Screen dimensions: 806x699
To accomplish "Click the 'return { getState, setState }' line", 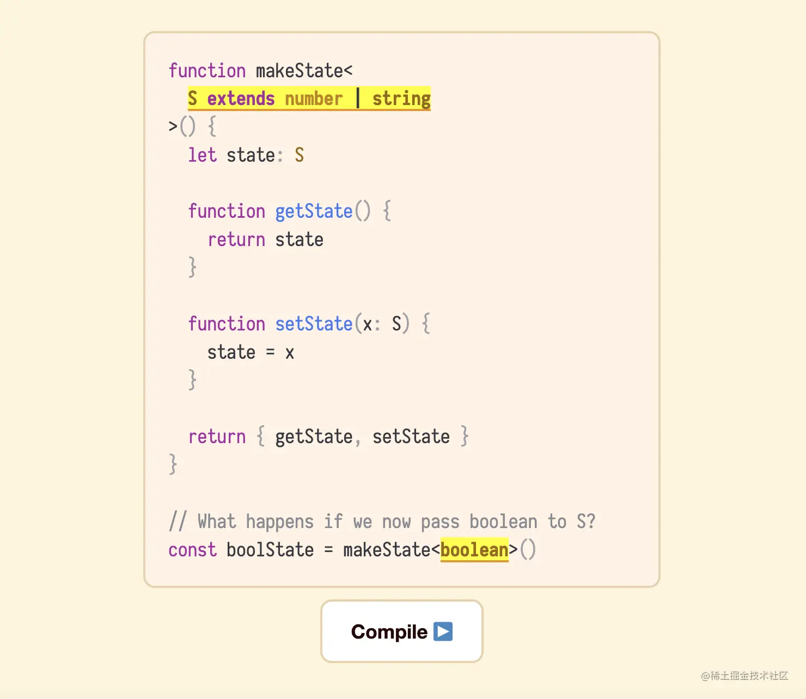I will (328, 437).
